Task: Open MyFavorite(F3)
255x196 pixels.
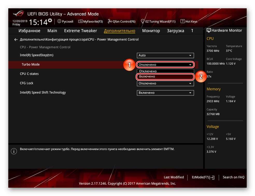Action: pos(91,21)
